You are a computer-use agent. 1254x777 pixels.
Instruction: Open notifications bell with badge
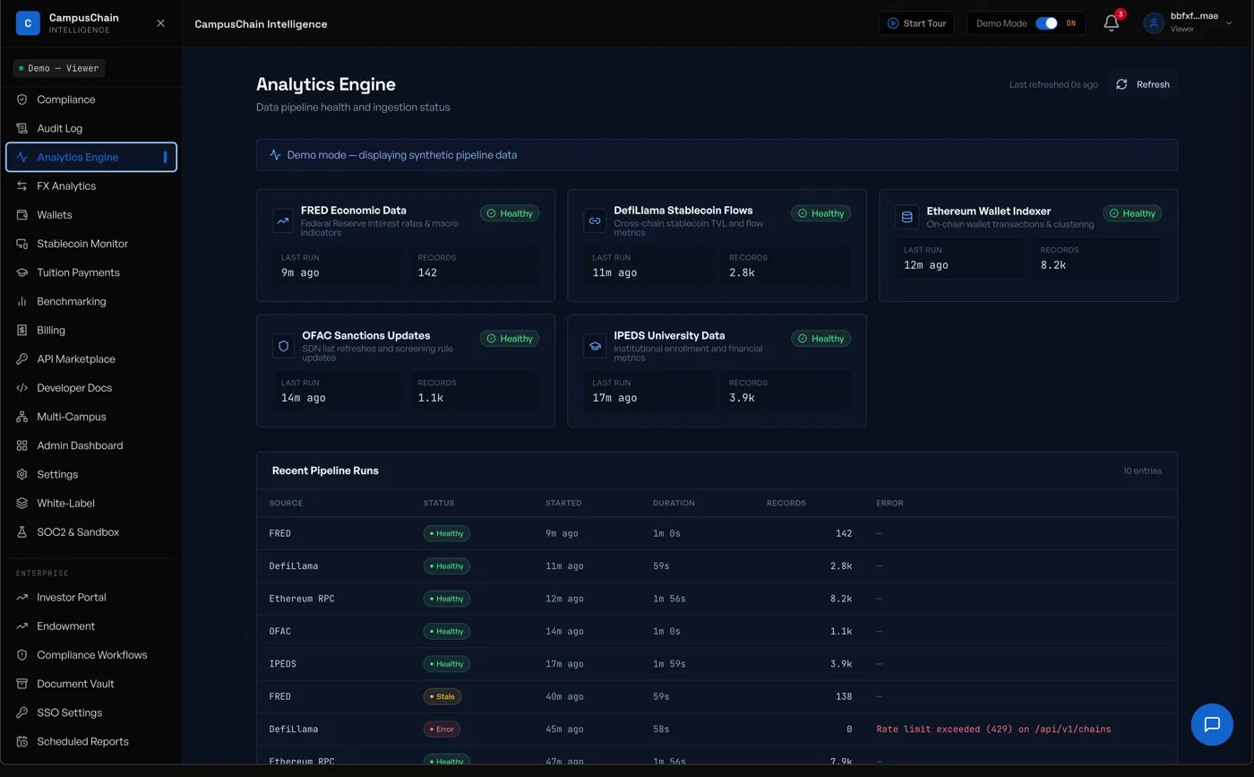(x=1112, y=23)
